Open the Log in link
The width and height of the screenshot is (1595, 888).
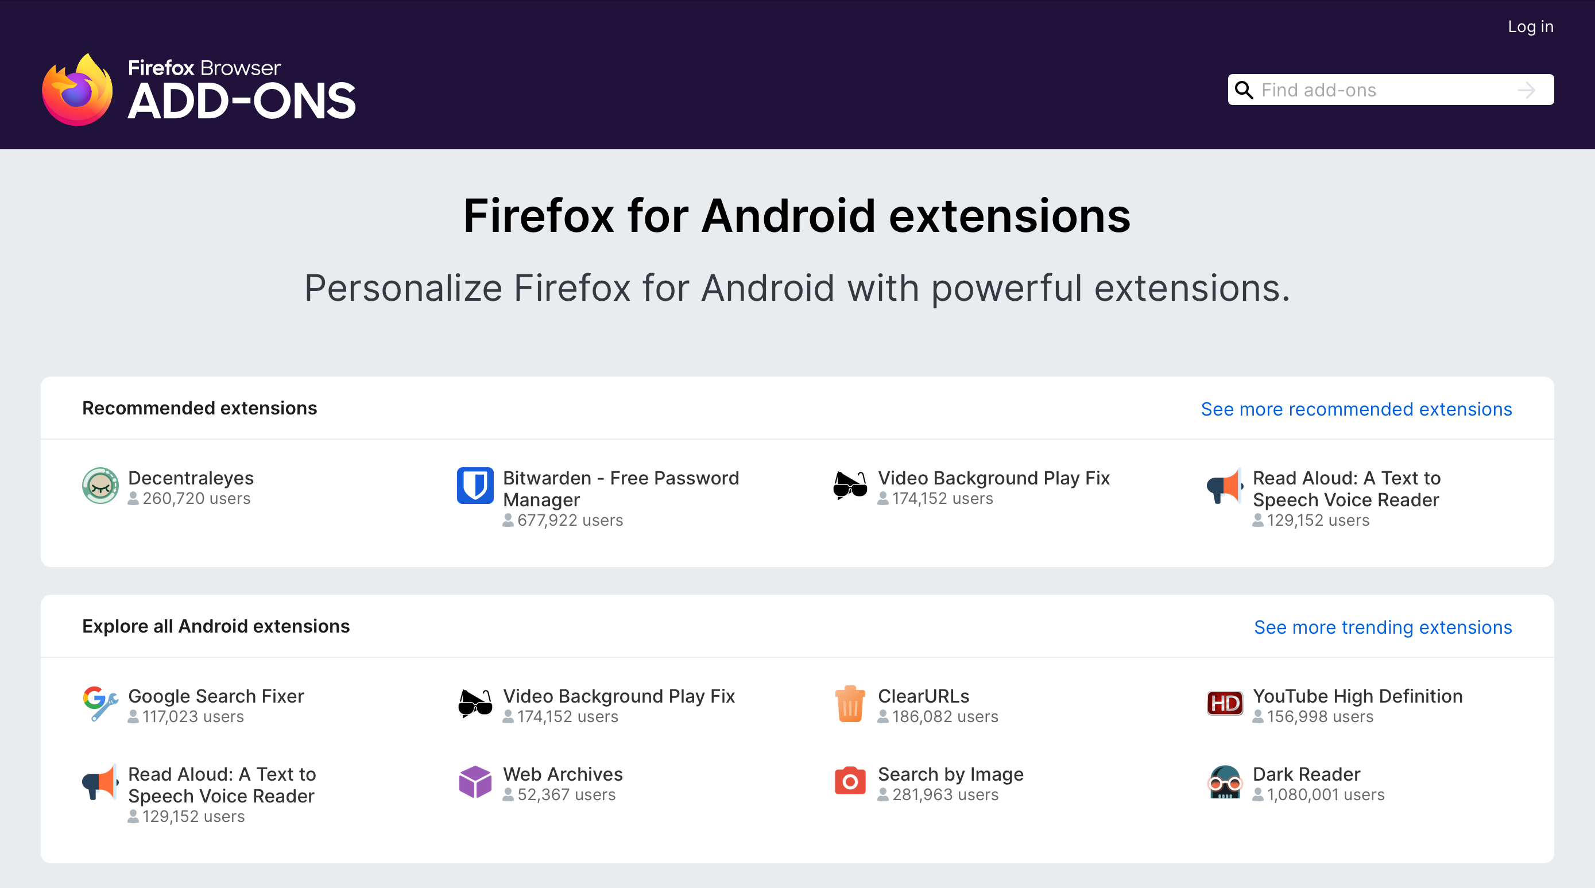(1530, 26)
